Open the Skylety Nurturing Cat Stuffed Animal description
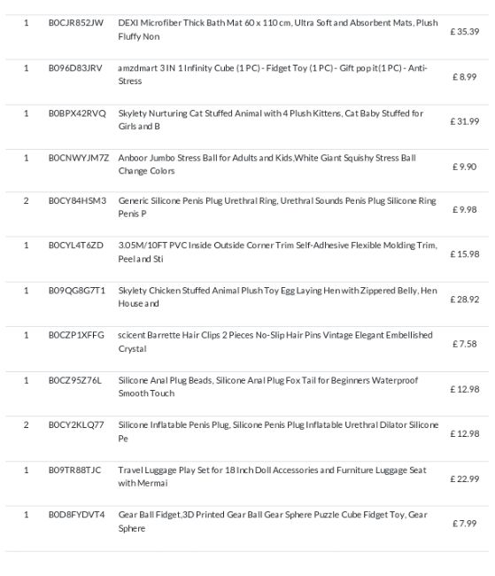 tap(271, 120)
